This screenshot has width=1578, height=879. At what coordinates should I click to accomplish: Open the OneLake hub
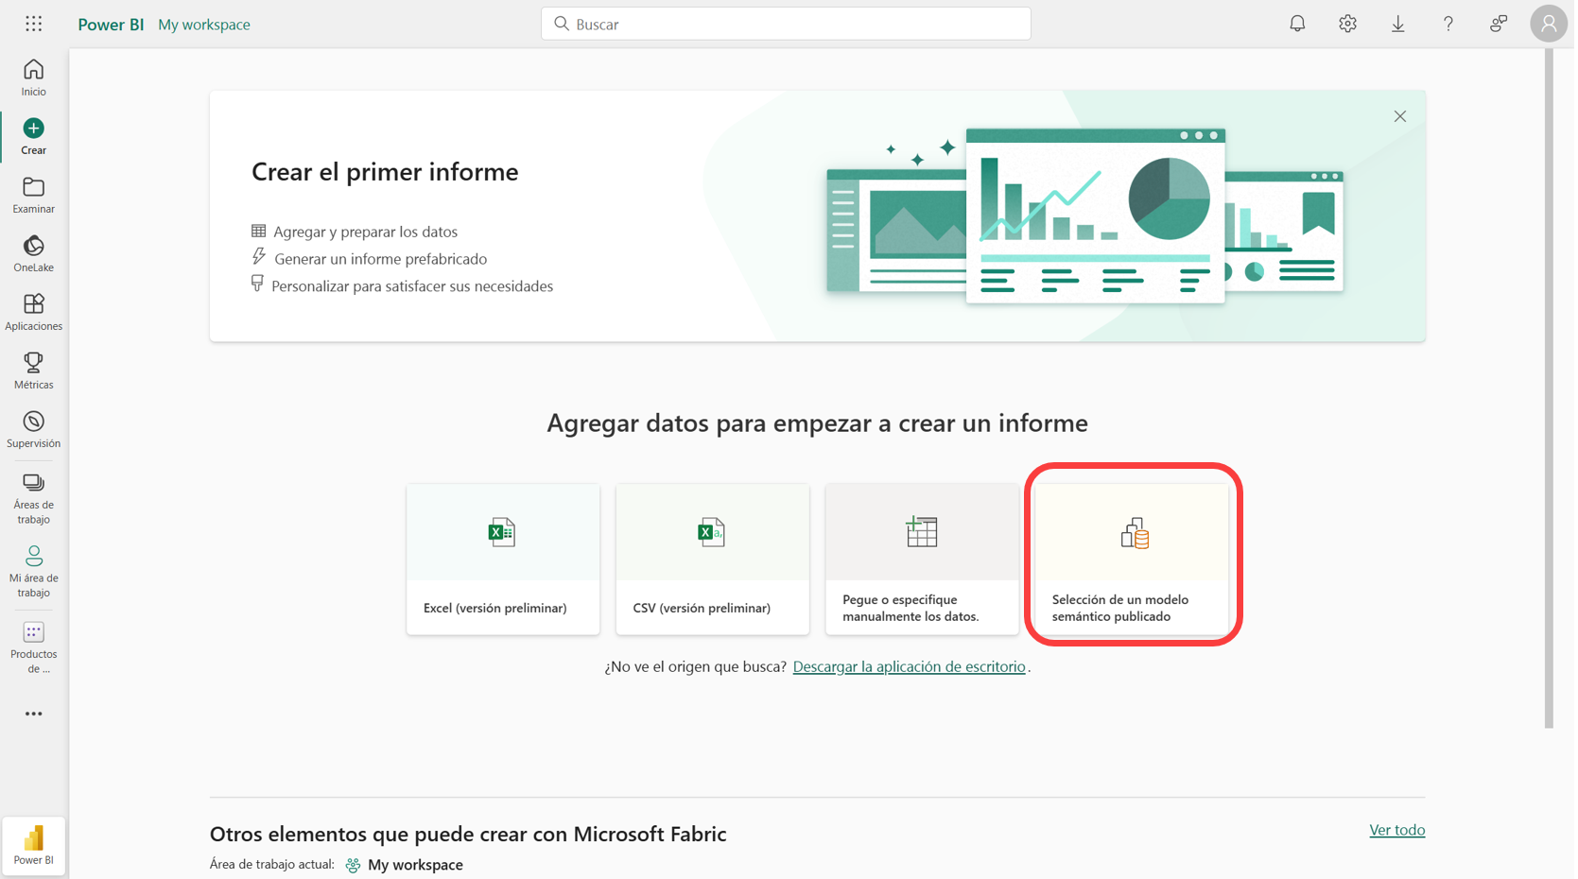pos(34,254)
